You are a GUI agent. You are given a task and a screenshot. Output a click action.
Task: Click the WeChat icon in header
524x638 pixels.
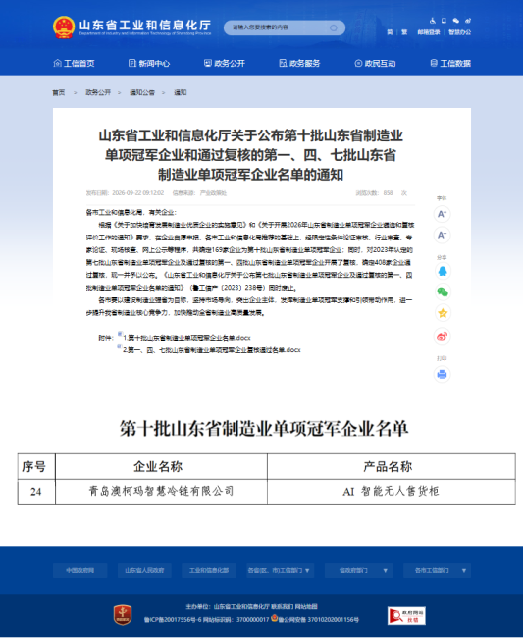pyautogui.click(x=456, y=20)
